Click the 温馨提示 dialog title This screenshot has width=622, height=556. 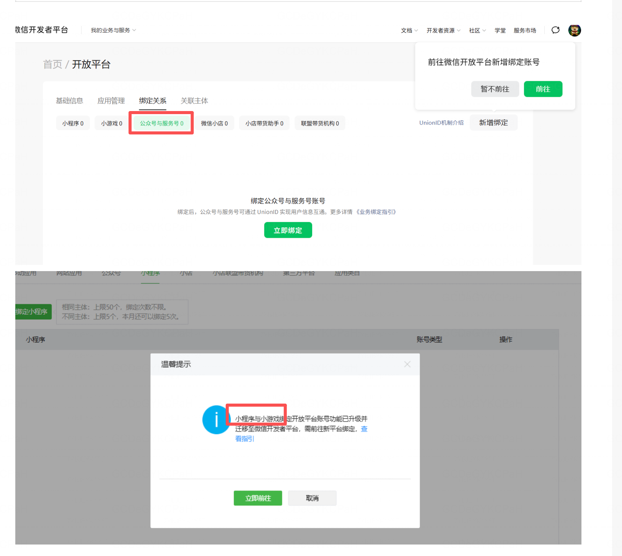pyautogui.click(x=176, y=364)
